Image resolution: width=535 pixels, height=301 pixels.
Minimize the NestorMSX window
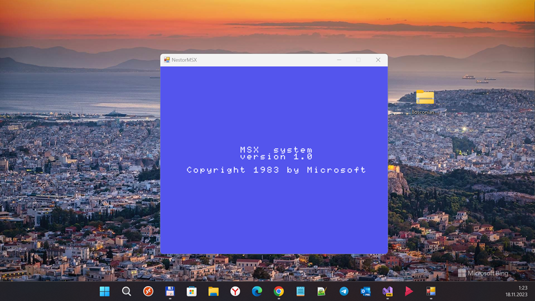(339, 60)
